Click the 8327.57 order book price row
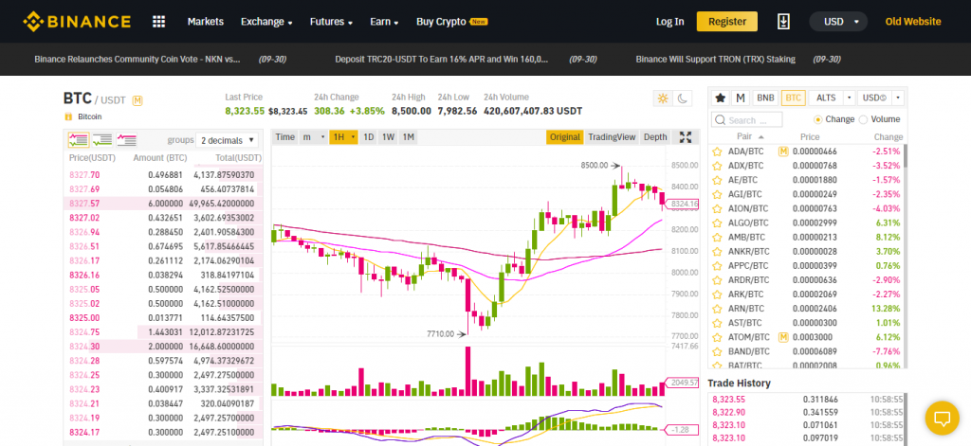 tap(163, 204)
